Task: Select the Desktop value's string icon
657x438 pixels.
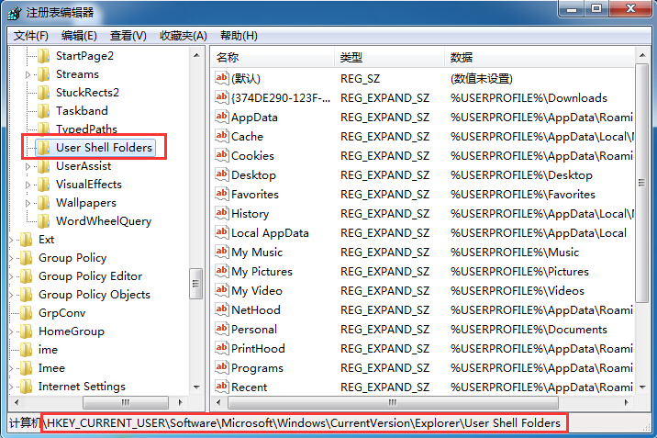Action: coord(220,174)
